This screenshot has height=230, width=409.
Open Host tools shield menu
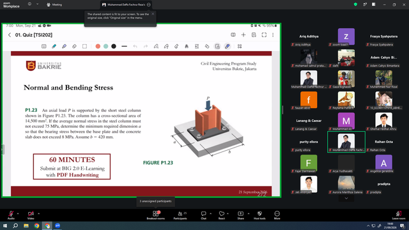click(259, 215)
